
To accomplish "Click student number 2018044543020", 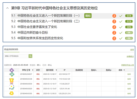I will tap(26, 89).
